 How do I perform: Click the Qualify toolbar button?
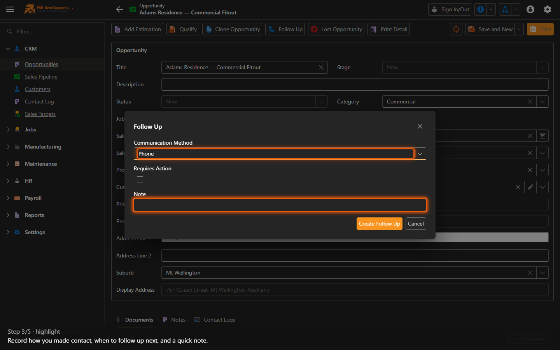183,29
